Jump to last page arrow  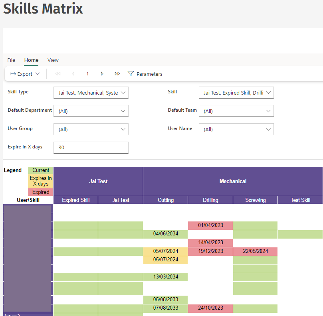point(117,74)
